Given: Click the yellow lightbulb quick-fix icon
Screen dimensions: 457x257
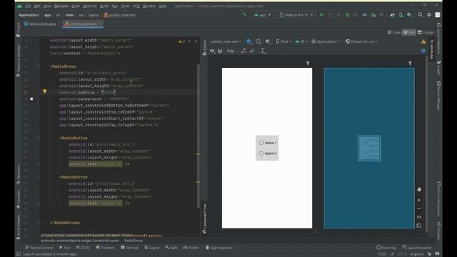Looking at the screenshot, I should (44, 91).
